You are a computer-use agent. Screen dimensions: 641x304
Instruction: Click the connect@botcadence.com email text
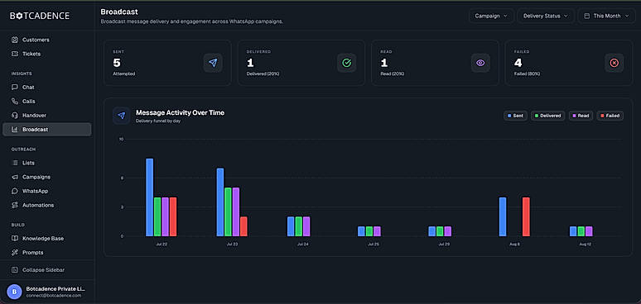(x=54, y=296)
